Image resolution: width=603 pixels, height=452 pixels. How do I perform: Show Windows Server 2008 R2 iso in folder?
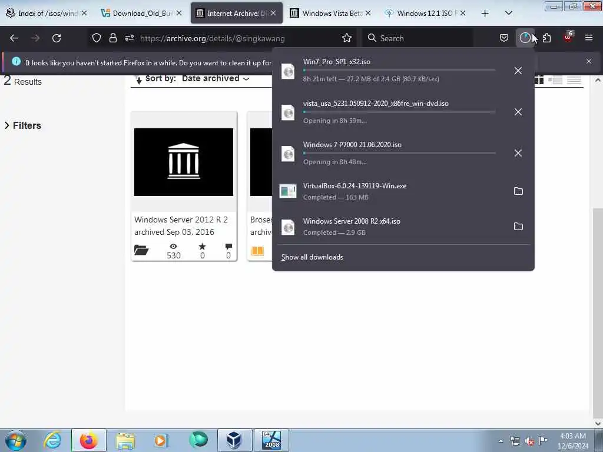click(518, 227)
